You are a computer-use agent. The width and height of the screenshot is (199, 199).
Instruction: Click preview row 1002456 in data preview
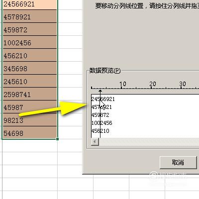(x=102, y=123)
